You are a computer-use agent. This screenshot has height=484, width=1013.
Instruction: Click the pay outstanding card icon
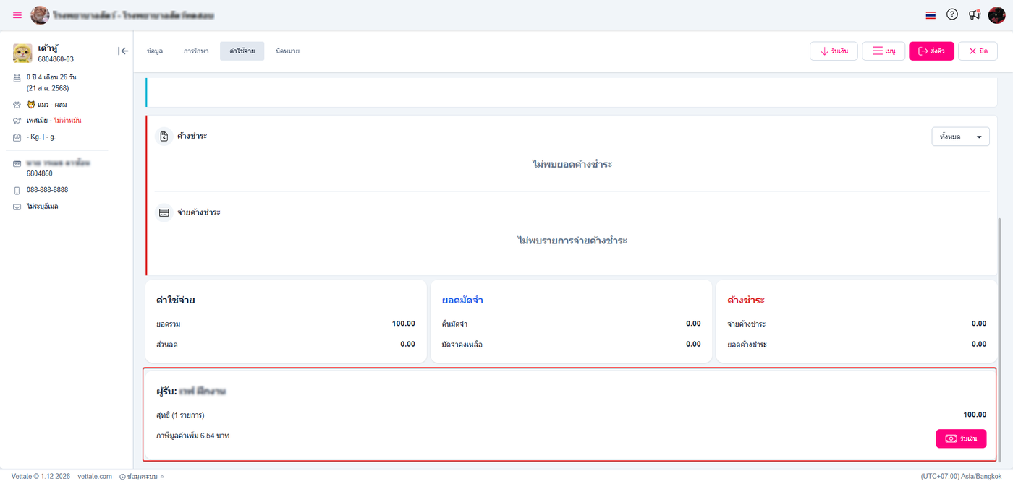(164, 212)
